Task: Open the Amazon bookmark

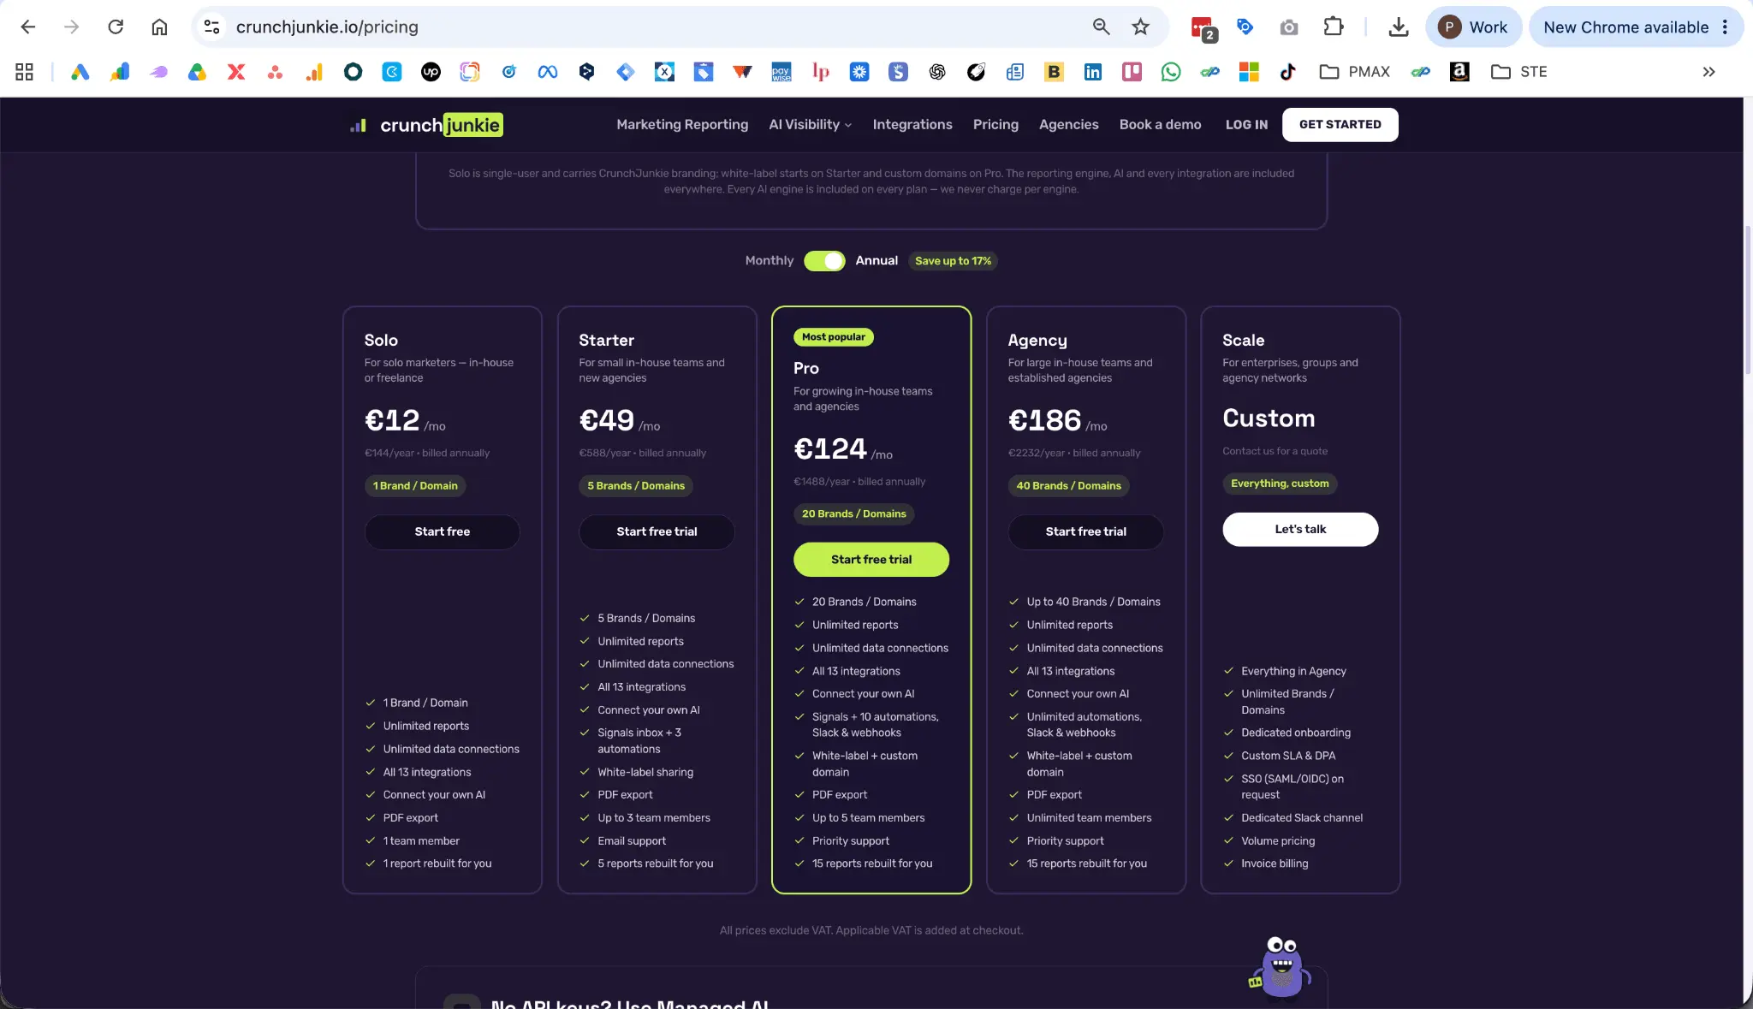Action: point(1459,72)
